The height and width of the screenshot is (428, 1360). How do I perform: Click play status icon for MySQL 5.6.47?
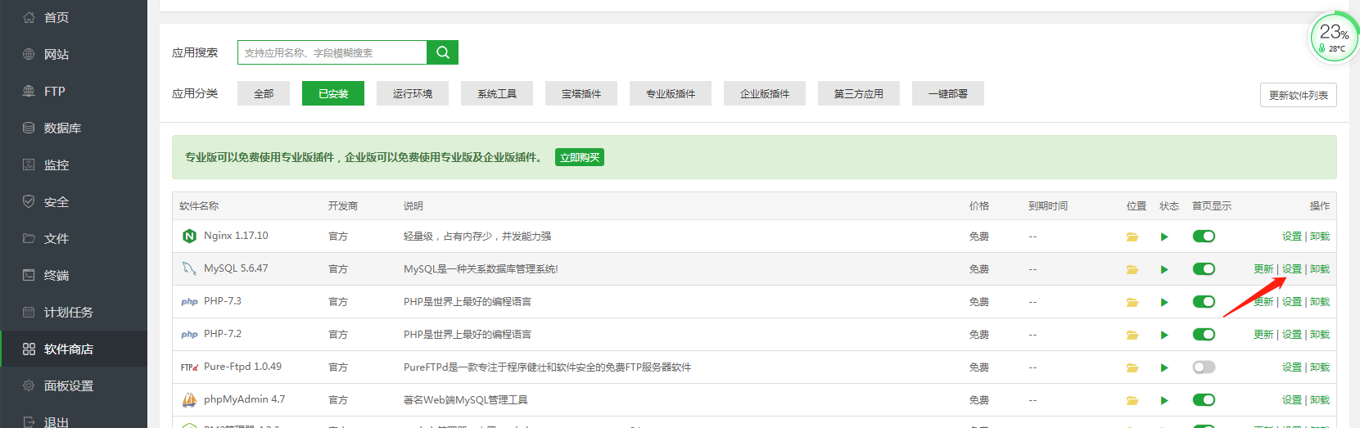1164,269
